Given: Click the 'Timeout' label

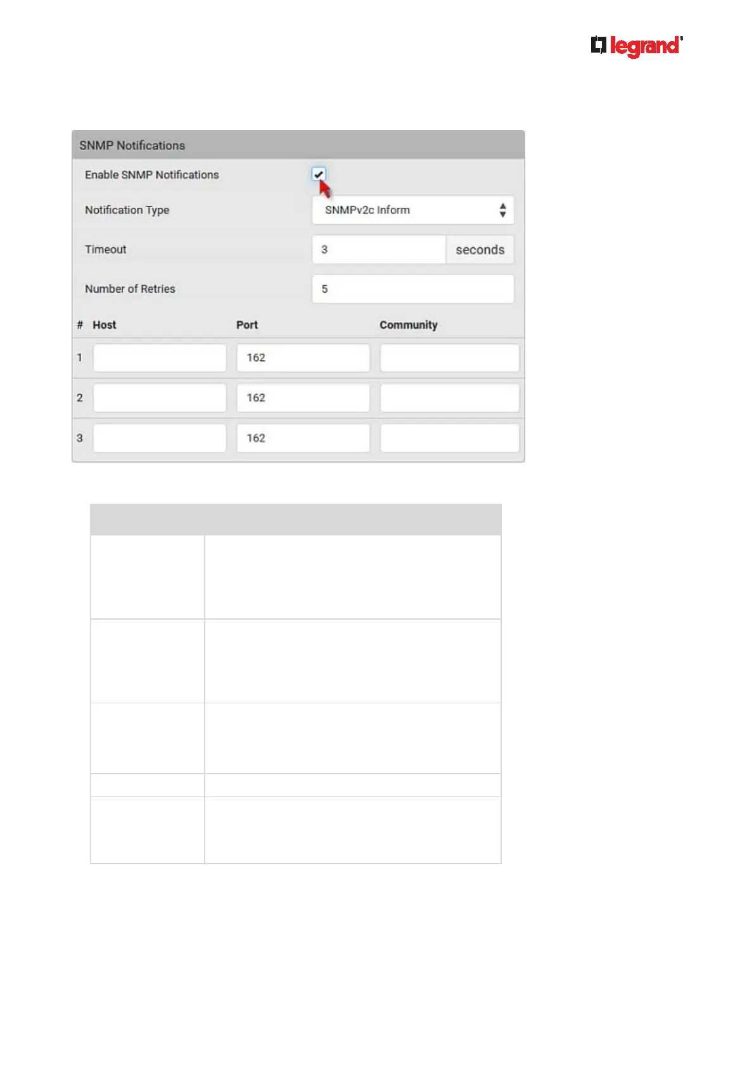Looking at the screenshot, I should pyautogui.click(x=106, y=250).
